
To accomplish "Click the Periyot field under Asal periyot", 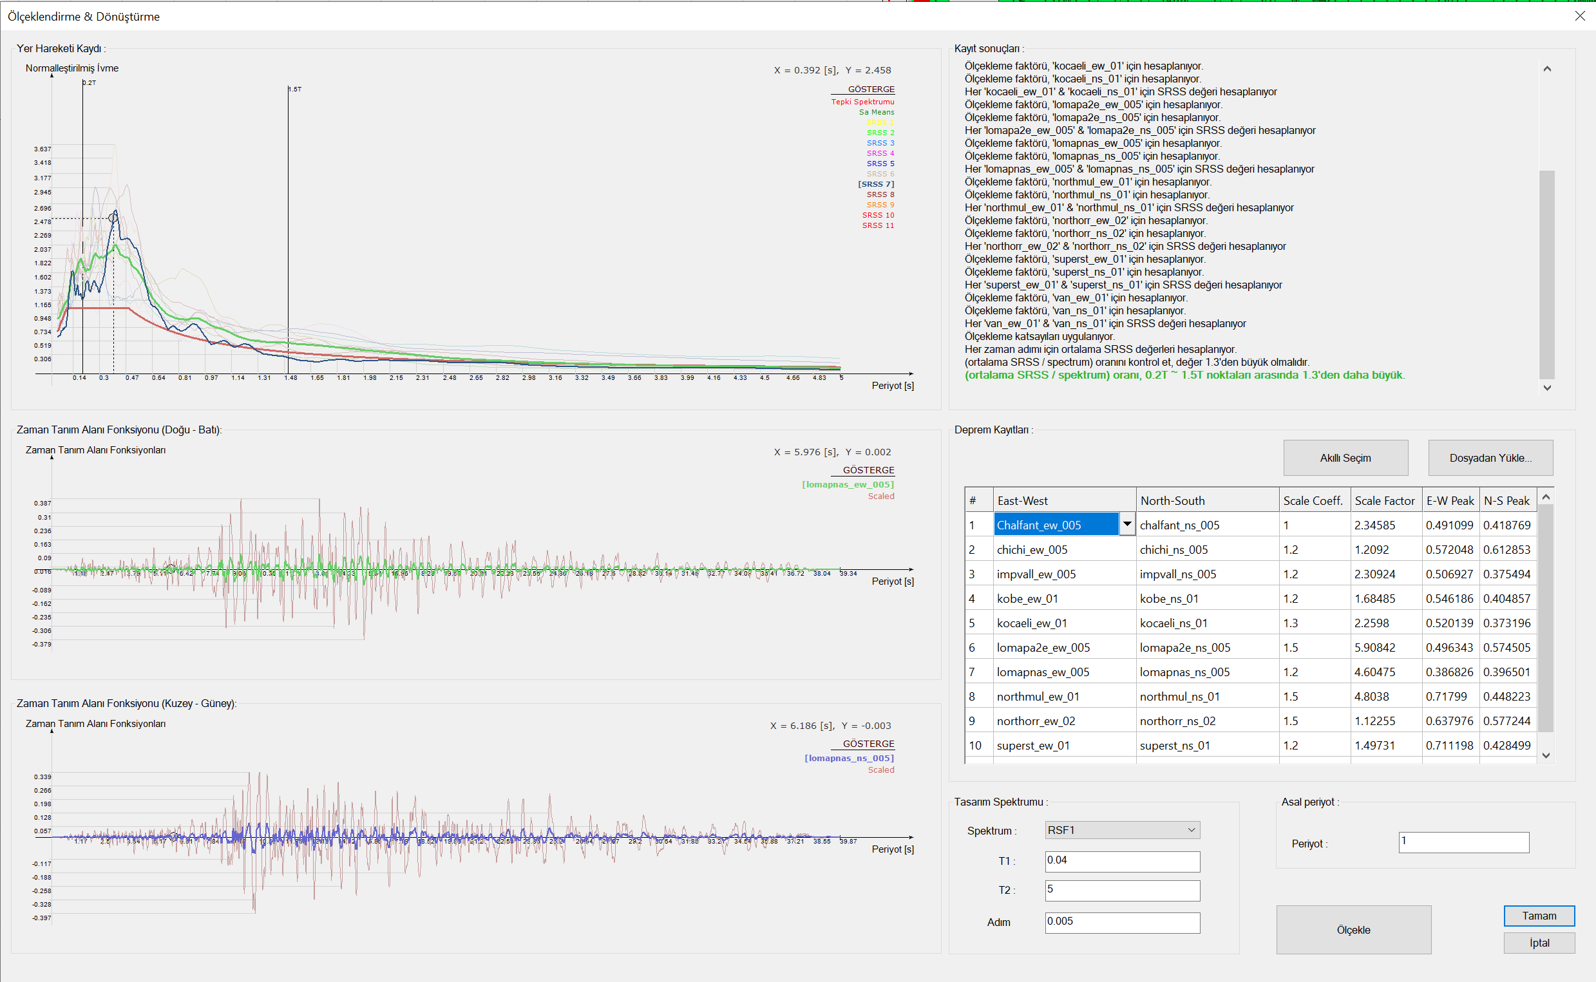I will 1463,842.
